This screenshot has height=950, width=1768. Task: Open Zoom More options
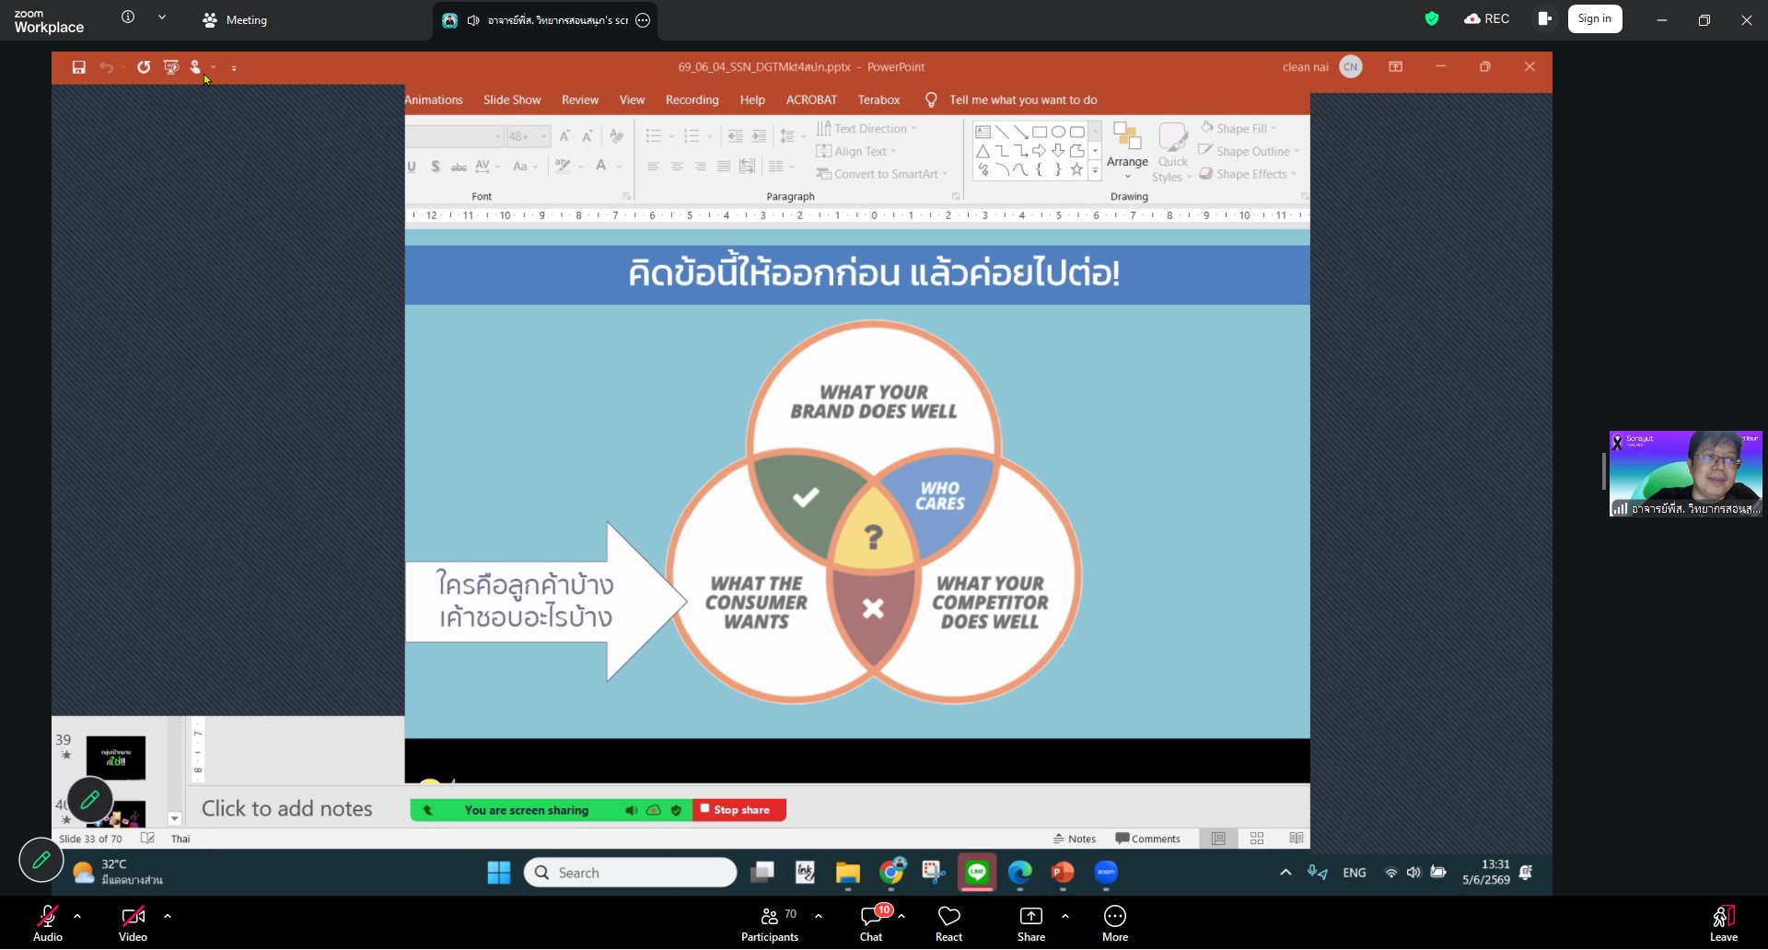(x=1115, y=924)
